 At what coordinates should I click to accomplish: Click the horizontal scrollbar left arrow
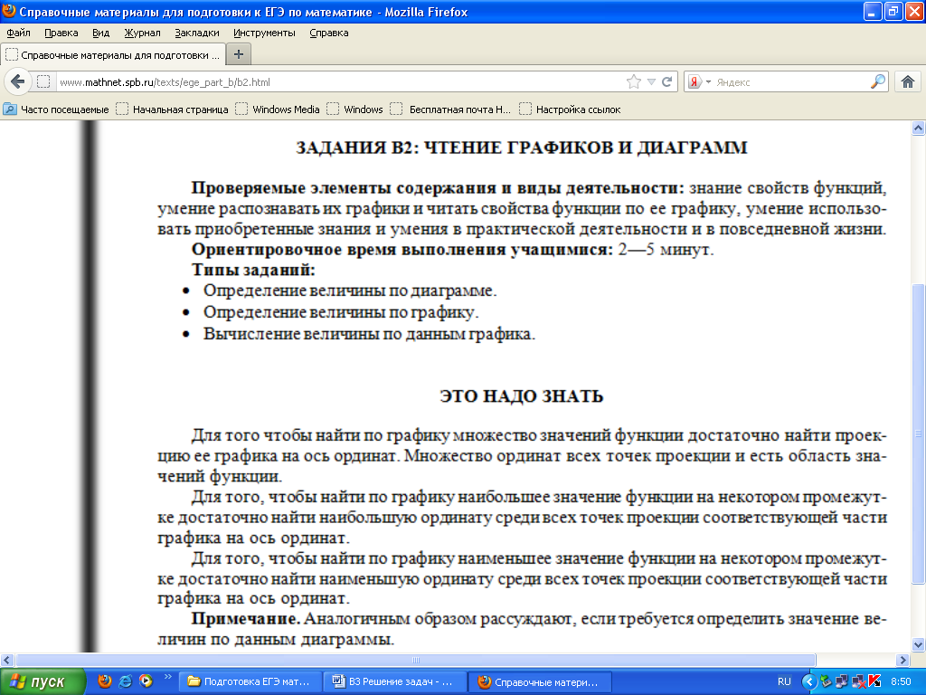[6, 660]
